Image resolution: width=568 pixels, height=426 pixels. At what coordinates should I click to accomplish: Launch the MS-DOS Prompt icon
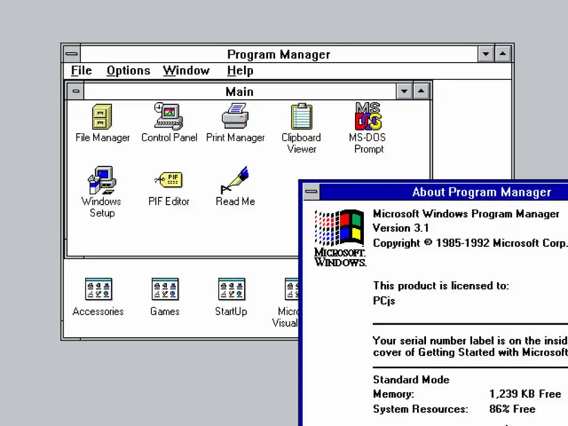[x=368, y=129]
